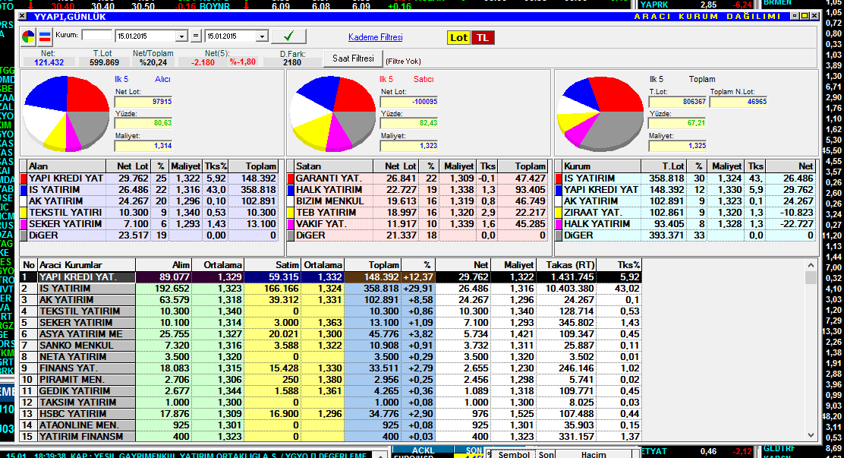
Task: Switch the display unit to Lot
Action: 458,38
